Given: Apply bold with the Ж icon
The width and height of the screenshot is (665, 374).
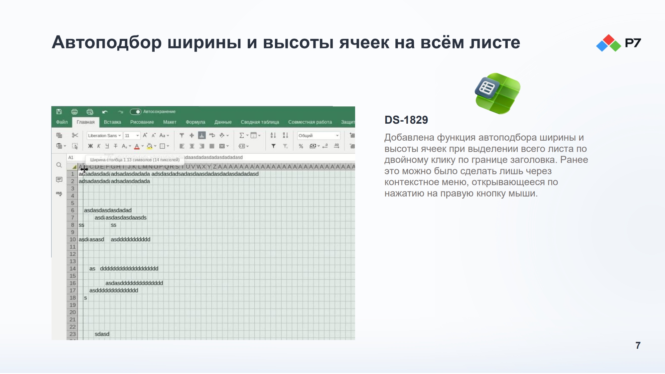Looking at the screenshot, I should point(90,146).
